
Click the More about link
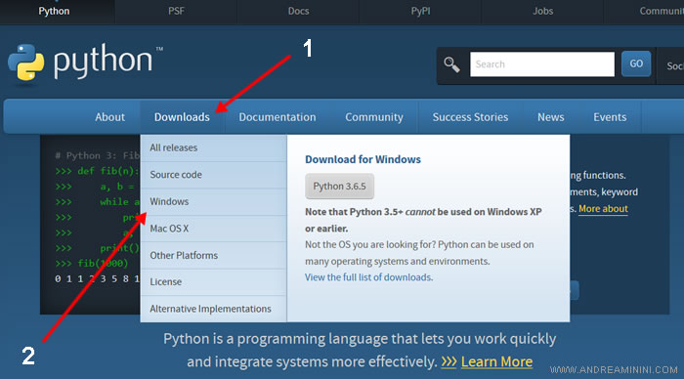(603, 209)
